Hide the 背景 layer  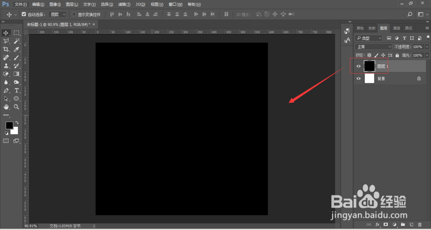(359, 79)
